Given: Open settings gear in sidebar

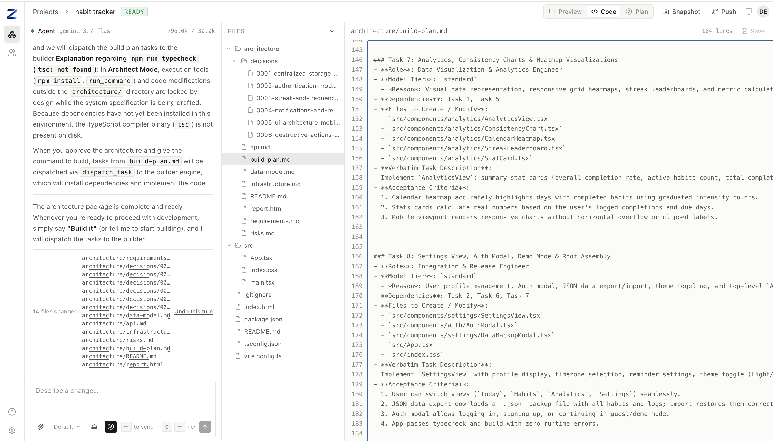Looking at the screenshot, I should pyautogui.click(x=12, y=430).
